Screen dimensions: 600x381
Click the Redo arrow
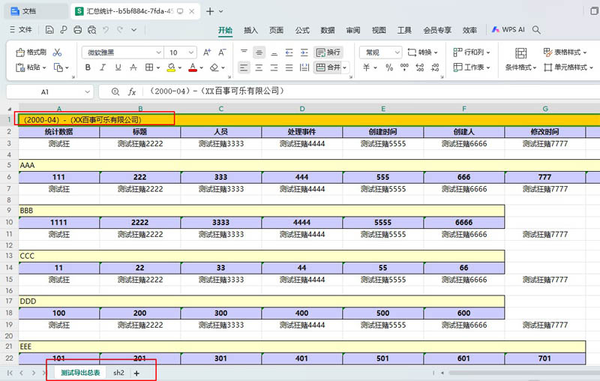tap(120, 30)
